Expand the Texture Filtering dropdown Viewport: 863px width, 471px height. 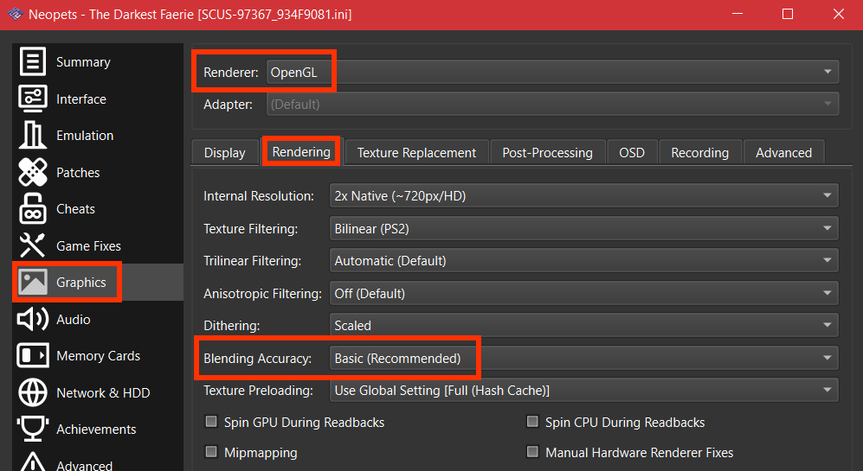[584, 228]
